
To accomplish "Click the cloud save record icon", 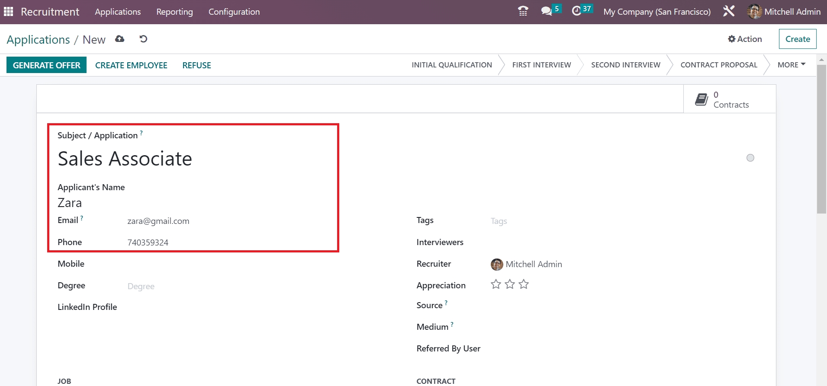I will (x=120, y=39).
